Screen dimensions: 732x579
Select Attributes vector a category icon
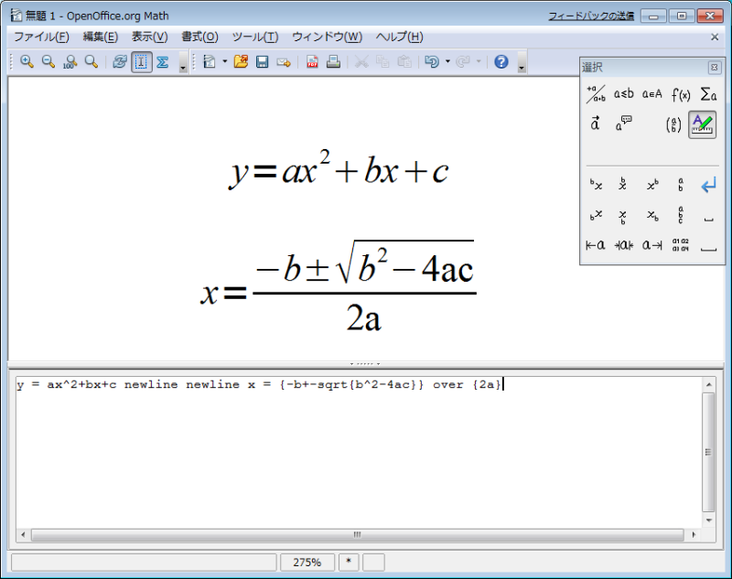596,124
